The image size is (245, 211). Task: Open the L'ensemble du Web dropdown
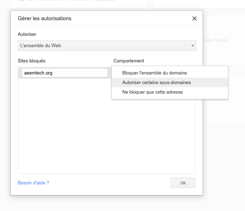click(x=106, y=46)
